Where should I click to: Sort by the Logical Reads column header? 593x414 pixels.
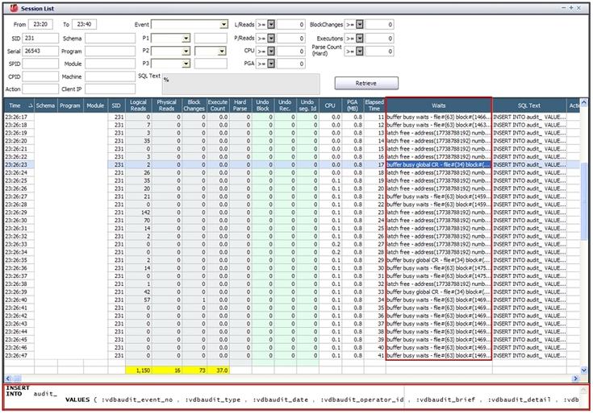click(139, 106)
